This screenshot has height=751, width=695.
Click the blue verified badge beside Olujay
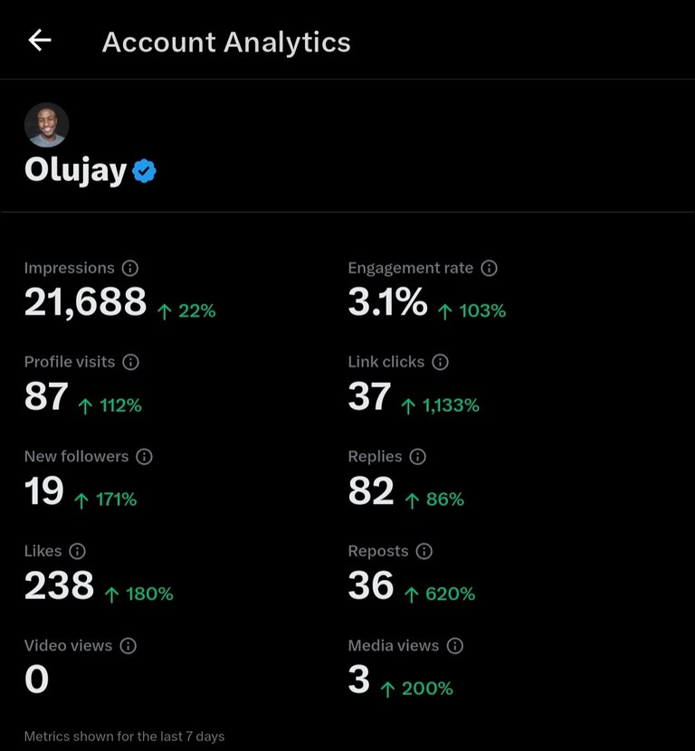(x=144, y=171)
